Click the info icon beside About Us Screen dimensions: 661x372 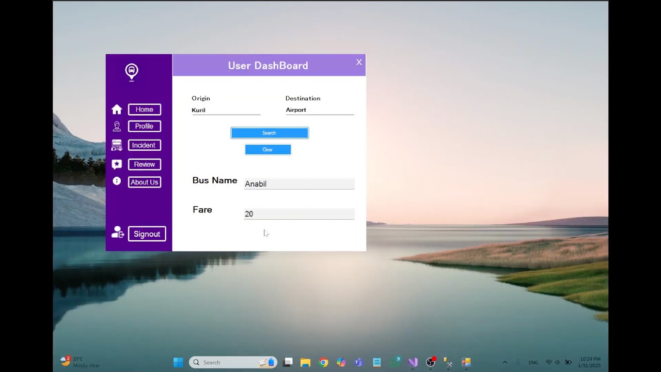coord(117,181)
